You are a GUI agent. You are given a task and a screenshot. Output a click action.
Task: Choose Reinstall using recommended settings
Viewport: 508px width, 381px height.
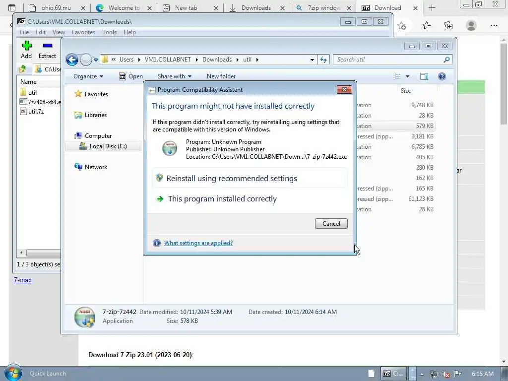[250, 178]
